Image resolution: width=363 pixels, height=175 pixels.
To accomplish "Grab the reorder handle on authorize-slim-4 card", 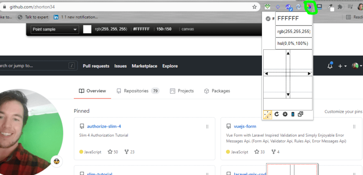I will [207, 126].
